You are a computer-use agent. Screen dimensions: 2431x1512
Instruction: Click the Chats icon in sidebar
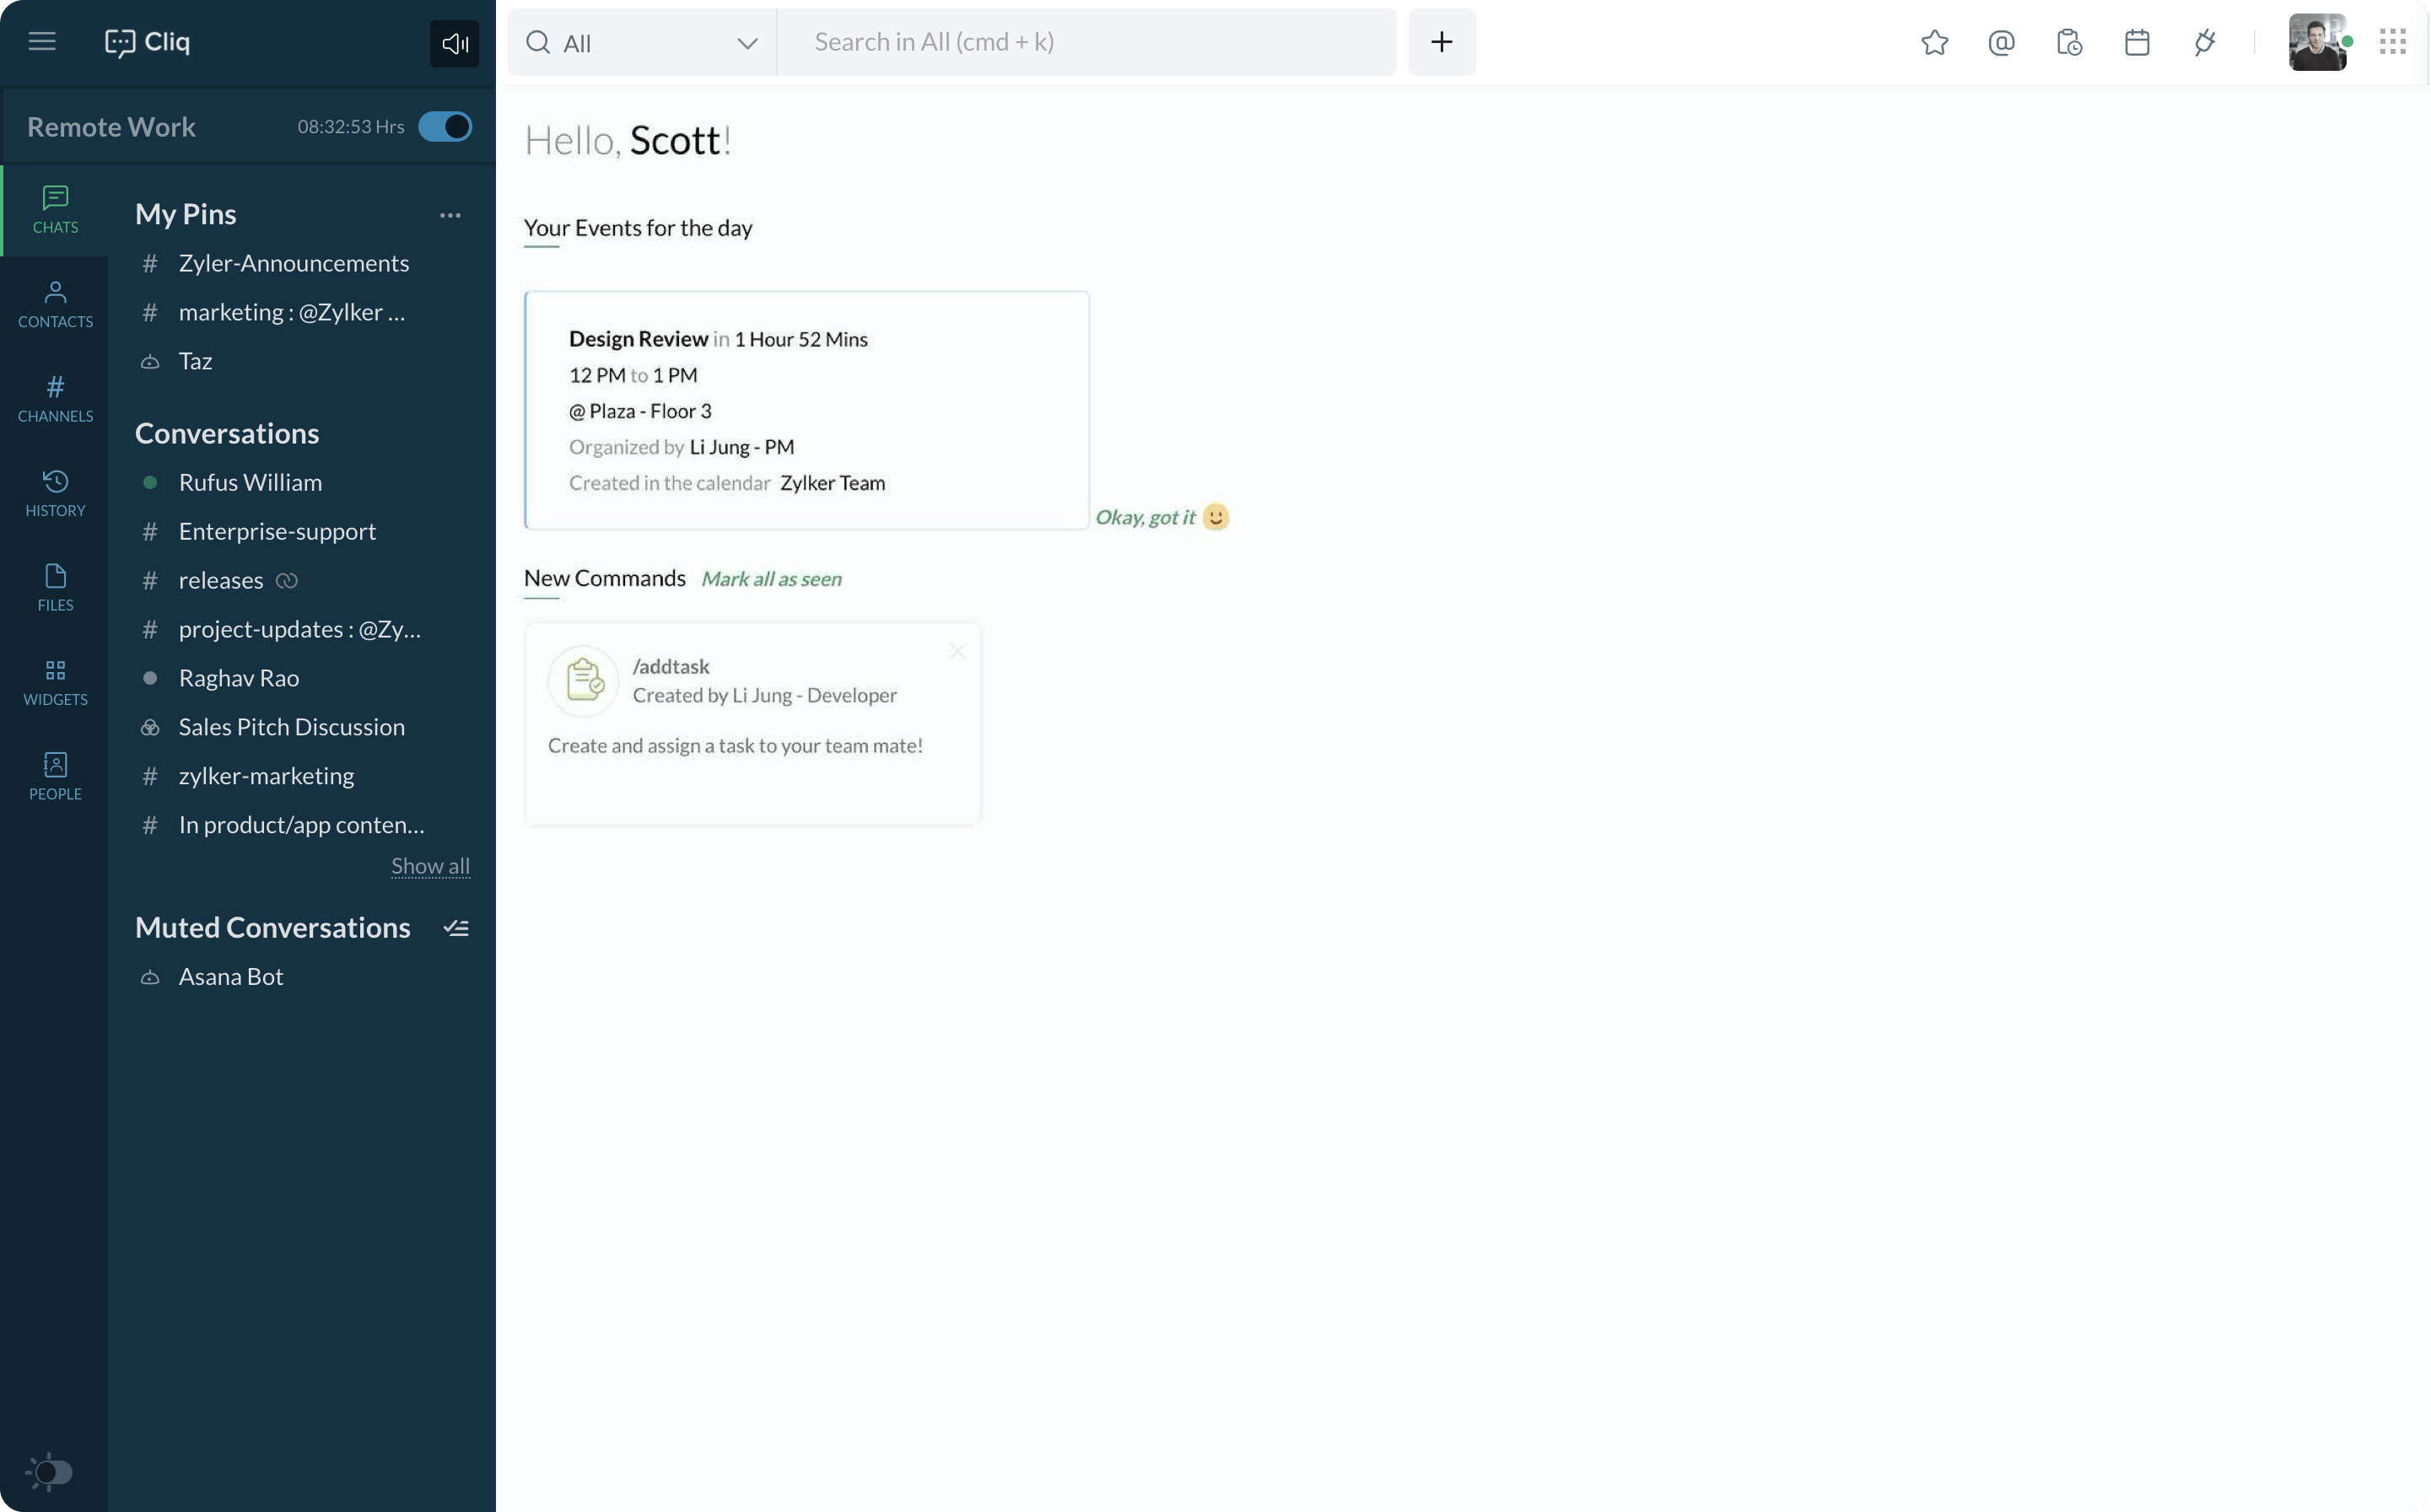54,206
